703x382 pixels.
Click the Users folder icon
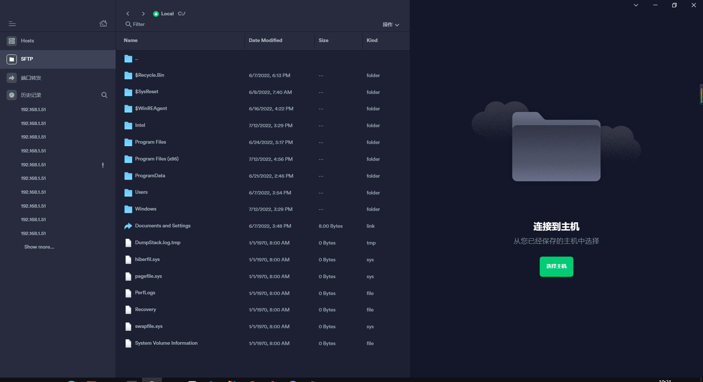tap(128, 193)
